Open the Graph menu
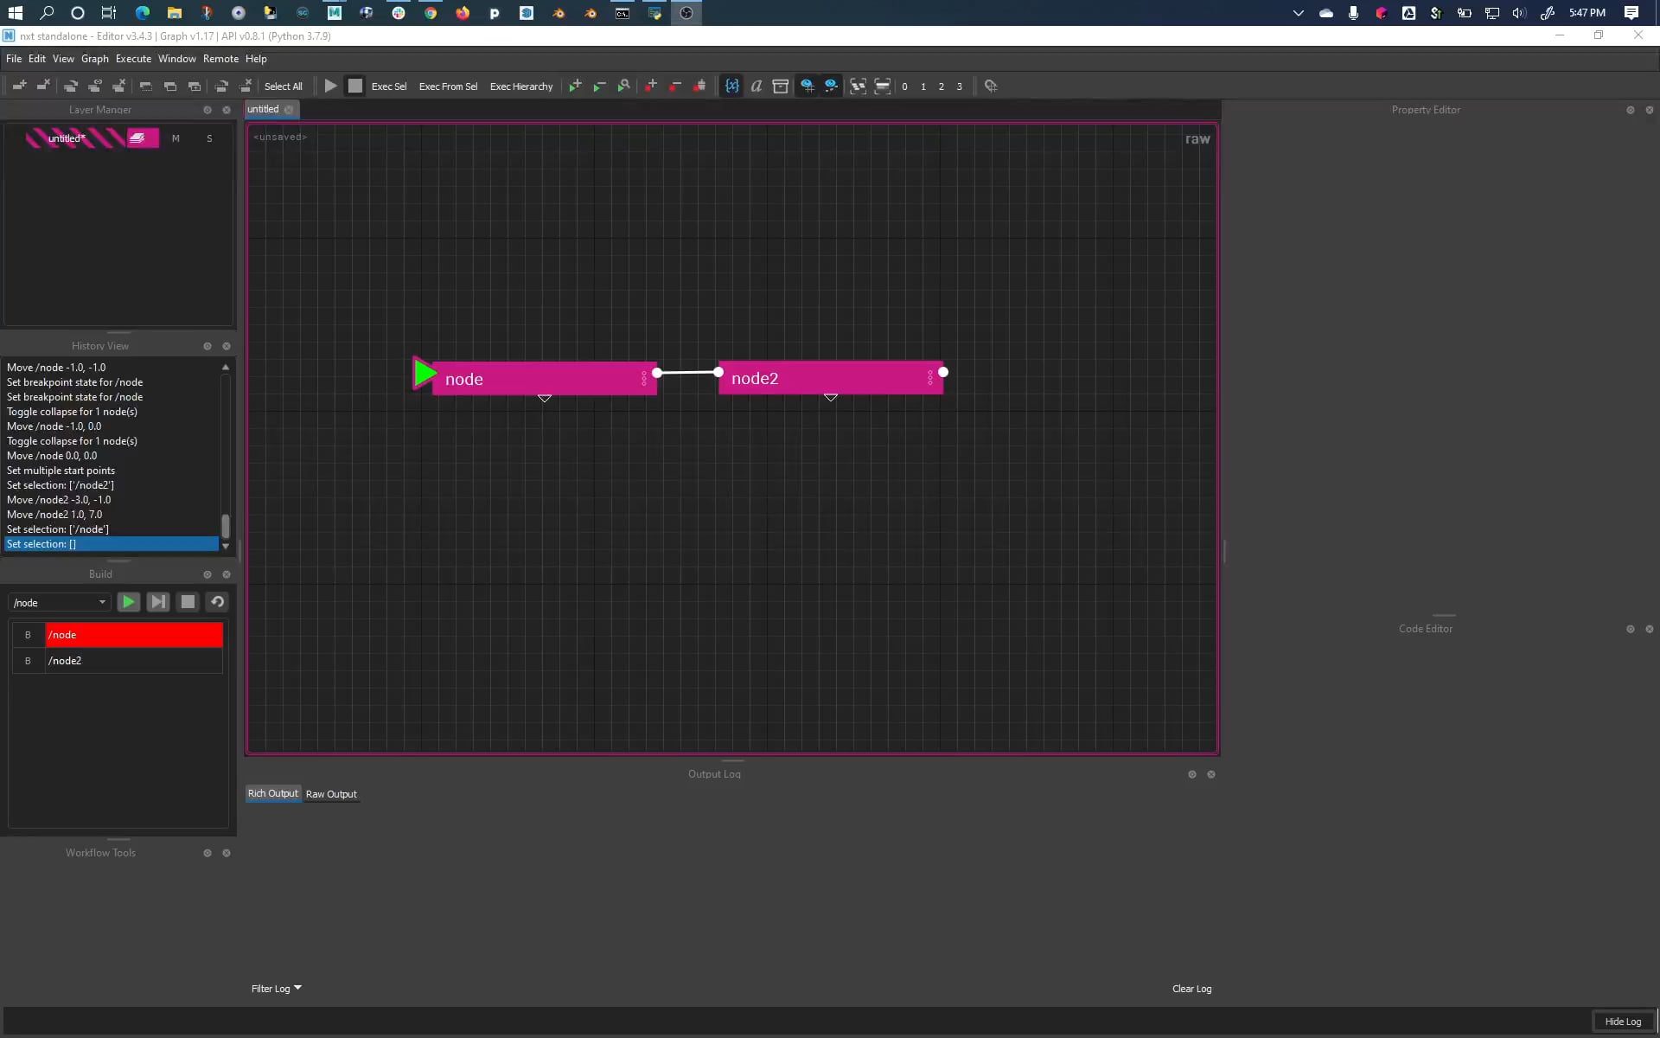 [95, 59]
